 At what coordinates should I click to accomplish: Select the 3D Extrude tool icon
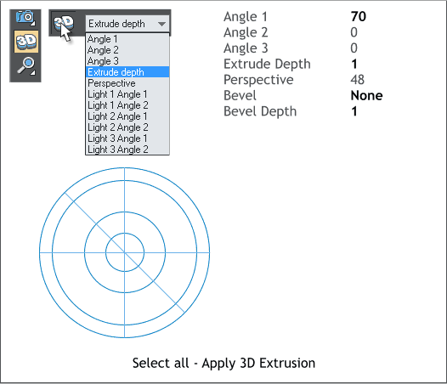pos(26,42)
